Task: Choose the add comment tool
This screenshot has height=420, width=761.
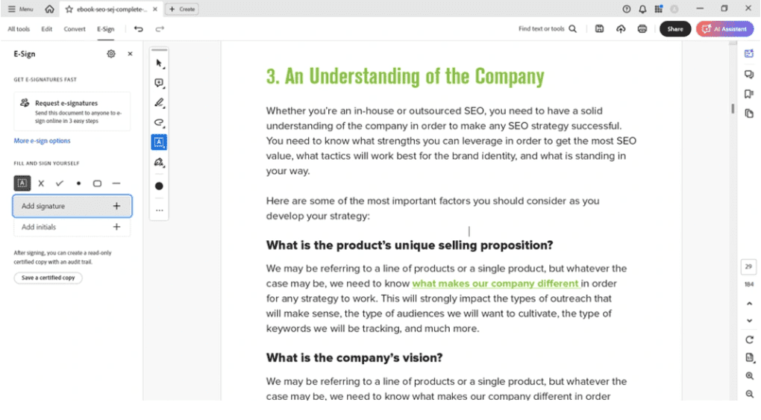Action: pyautogui.click(x=159, y=83)
